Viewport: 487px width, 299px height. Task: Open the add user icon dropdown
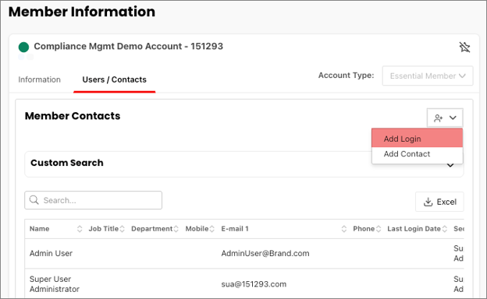tap(445, 118)
